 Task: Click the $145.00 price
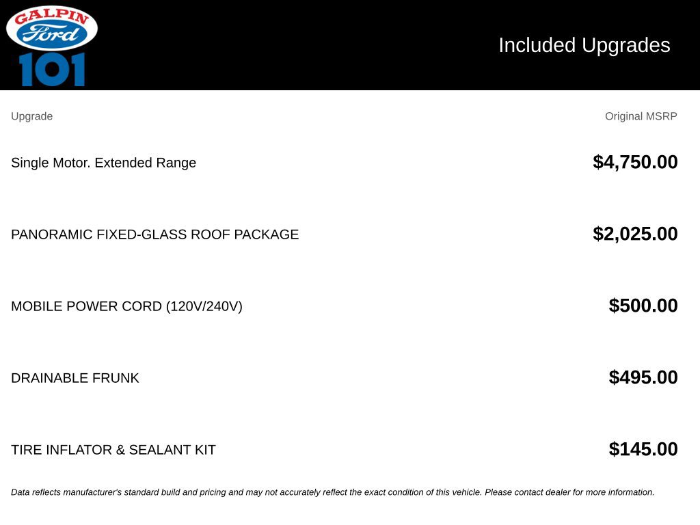tap(643, 449)
